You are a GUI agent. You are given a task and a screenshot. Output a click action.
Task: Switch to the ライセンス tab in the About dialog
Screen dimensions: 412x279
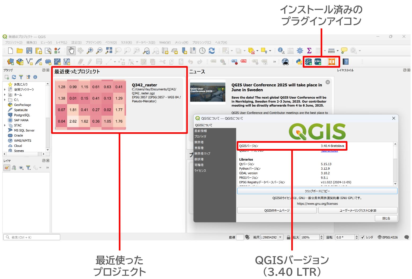[x=200, y=171]
